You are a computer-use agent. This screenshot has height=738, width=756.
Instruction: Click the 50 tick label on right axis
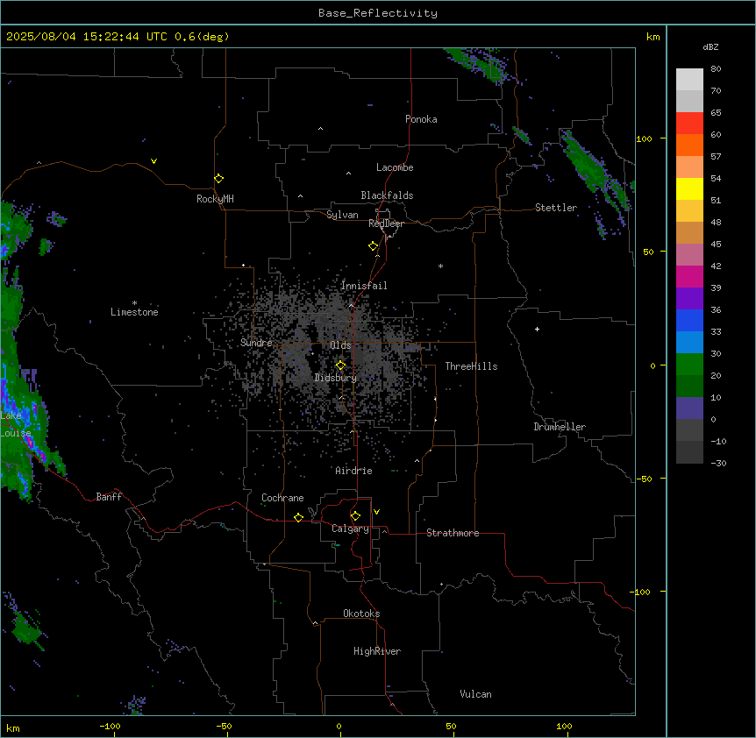[x=648, y=252]
